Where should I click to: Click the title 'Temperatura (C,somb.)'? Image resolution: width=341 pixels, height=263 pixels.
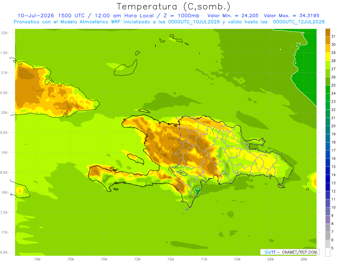[174, 7]
